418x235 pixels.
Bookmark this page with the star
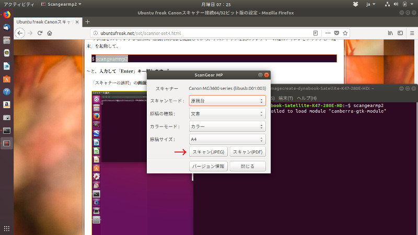click(345, 33)
